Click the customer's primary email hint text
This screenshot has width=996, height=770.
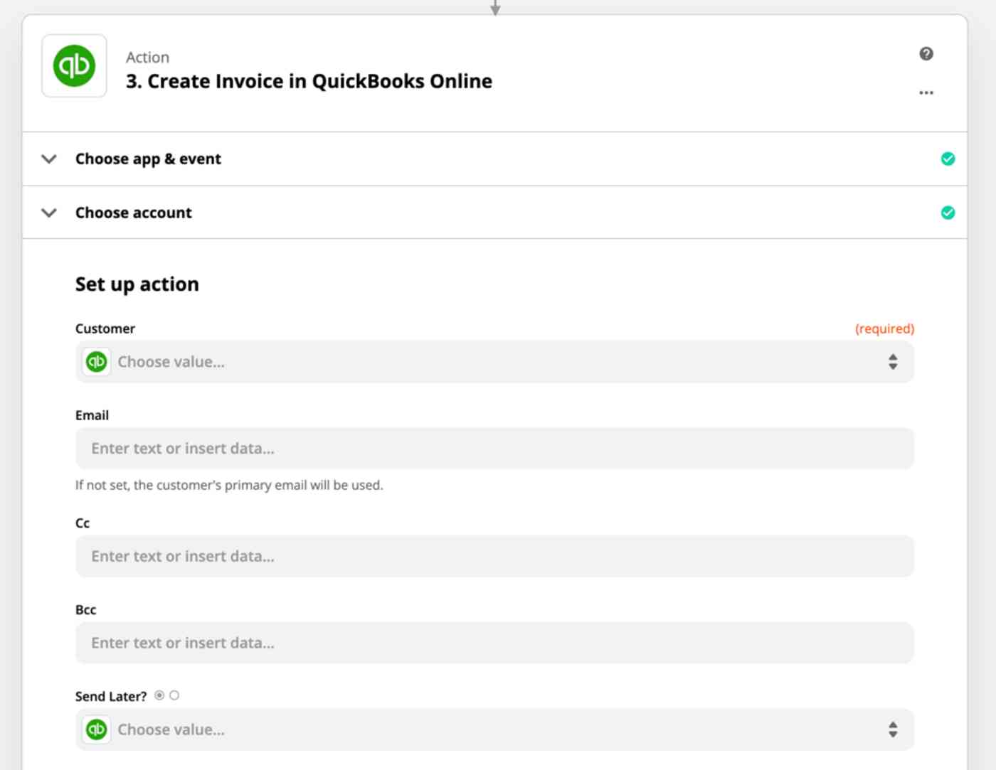point(229,485)
